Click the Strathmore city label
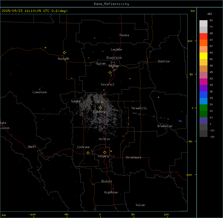Image resolution: width=223 pixels, height=218 pixels. [133, 157]
